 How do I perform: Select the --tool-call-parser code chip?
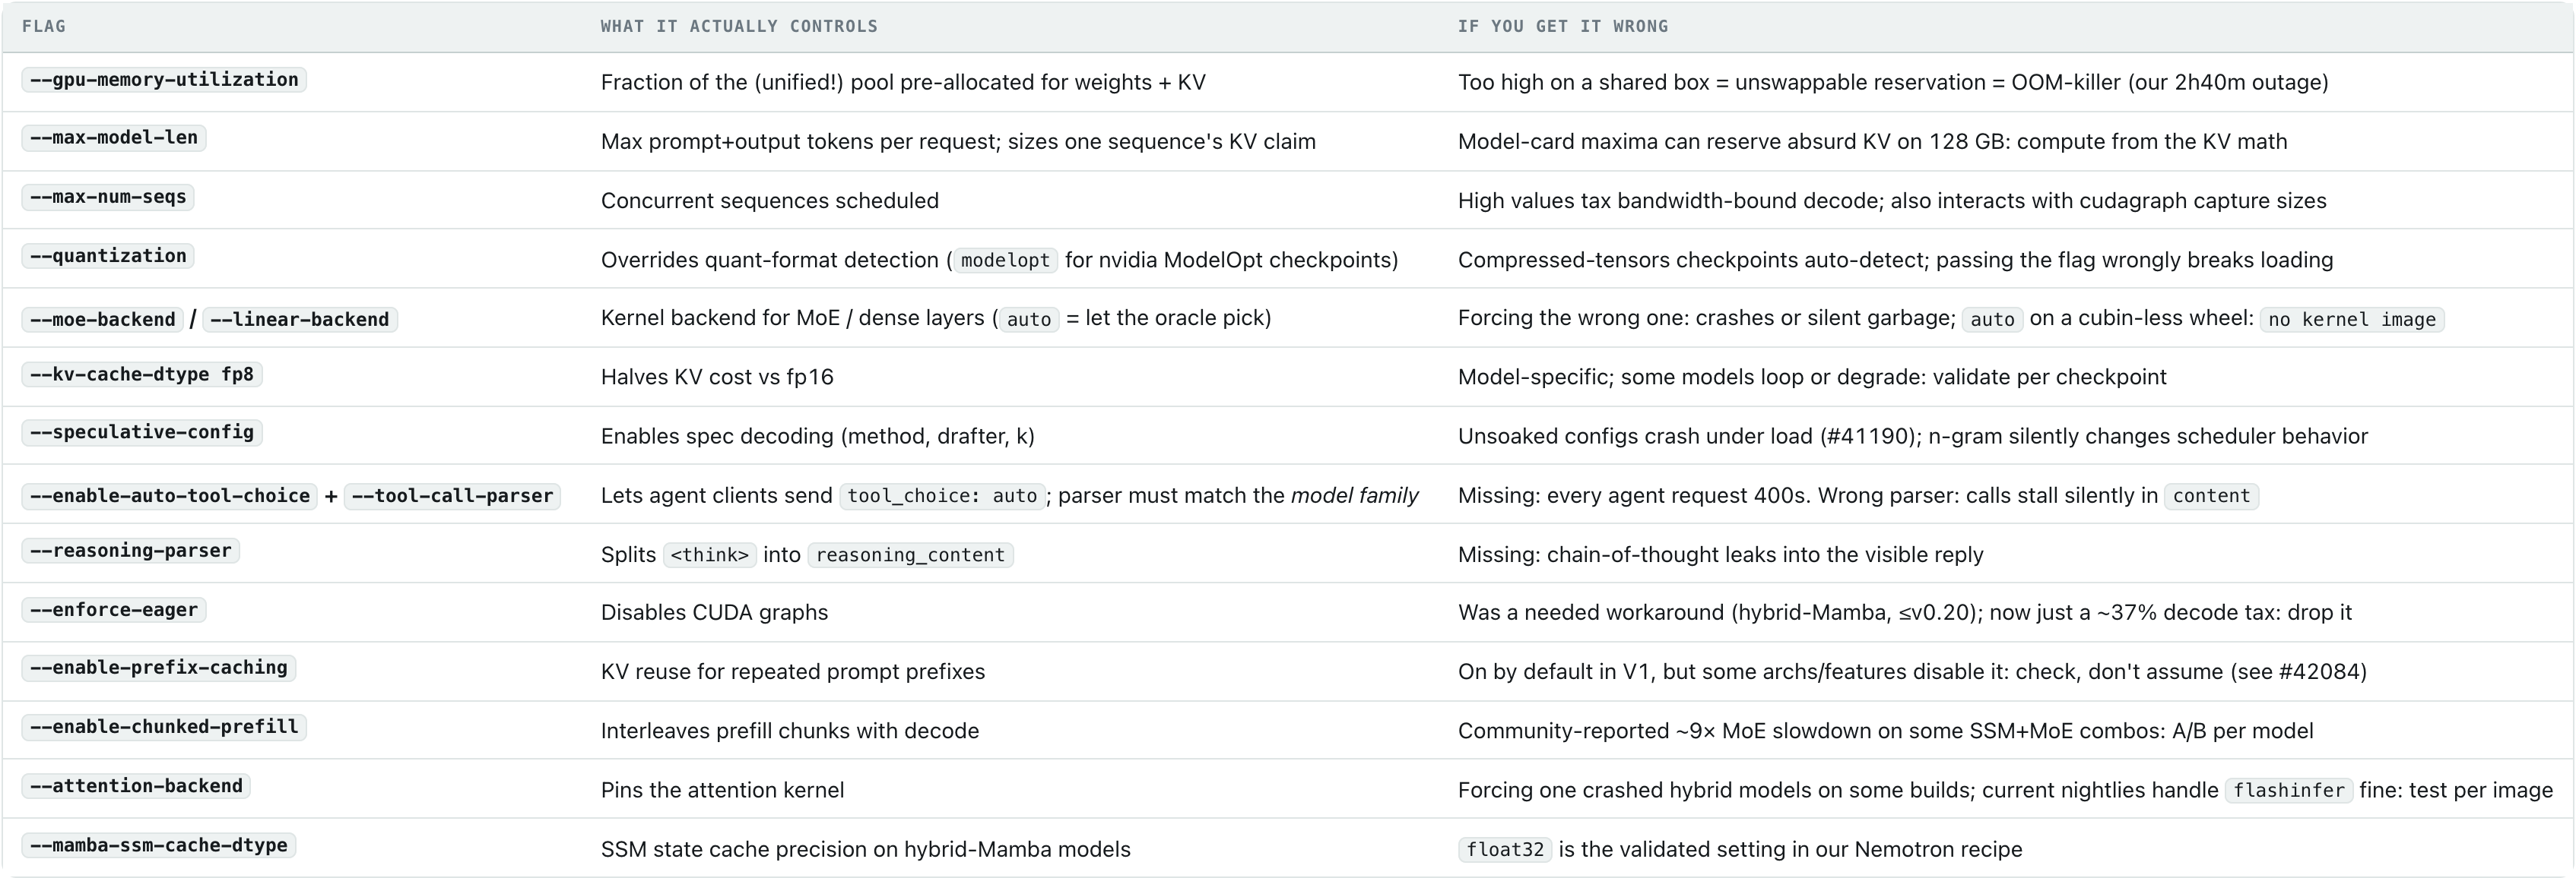coord(453,497)
